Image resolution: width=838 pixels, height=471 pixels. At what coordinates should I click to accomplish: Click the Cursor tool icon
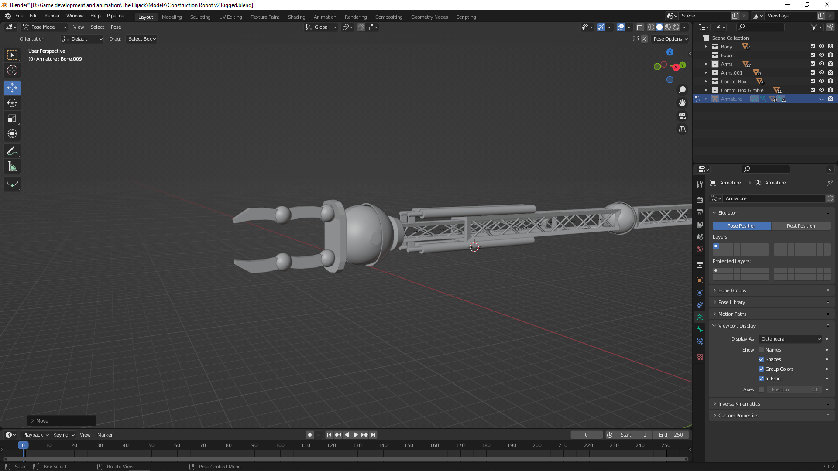[x=12, y=70]
